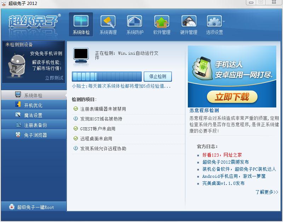Click the orange 立即下载 button
Viewport: 283px width, 222px height.
[x=232, y=97]
